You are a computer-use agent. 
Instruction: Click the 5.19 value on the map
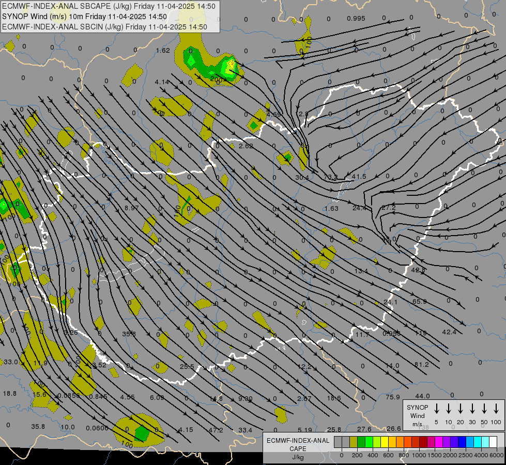[305, 430]
